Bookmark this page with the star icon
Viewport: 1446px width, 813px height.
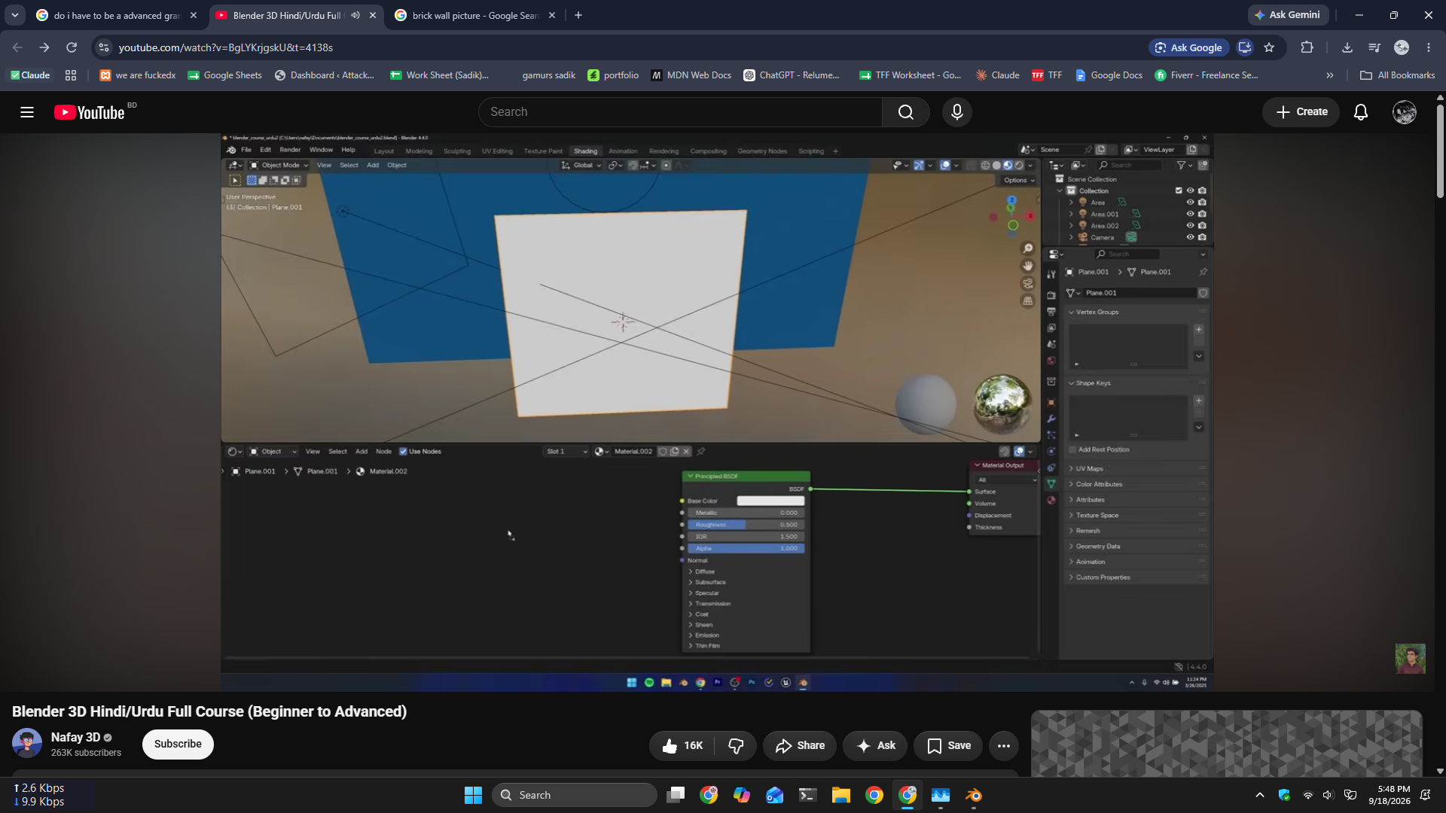(x=1269, y=47)
